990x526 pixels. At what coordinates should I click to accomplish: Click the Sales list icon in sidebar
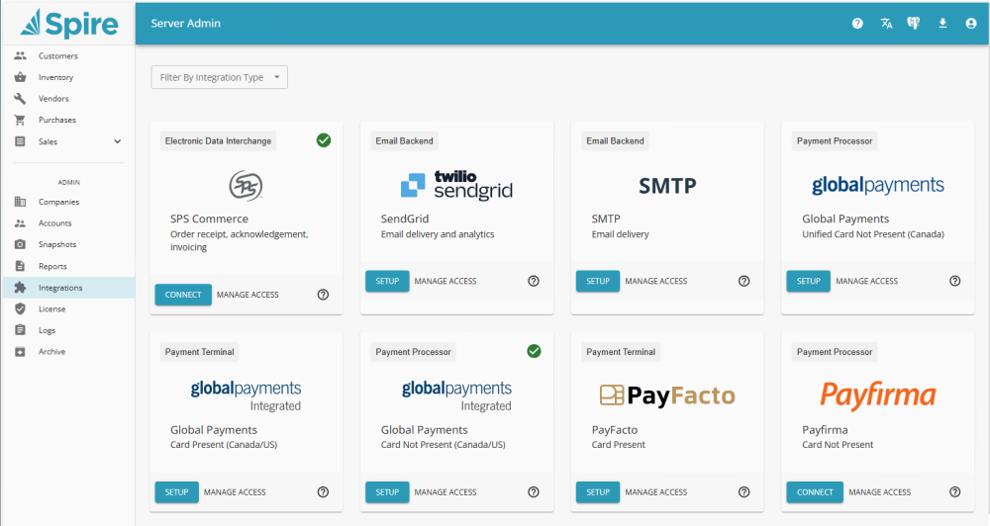click(20, 141)
